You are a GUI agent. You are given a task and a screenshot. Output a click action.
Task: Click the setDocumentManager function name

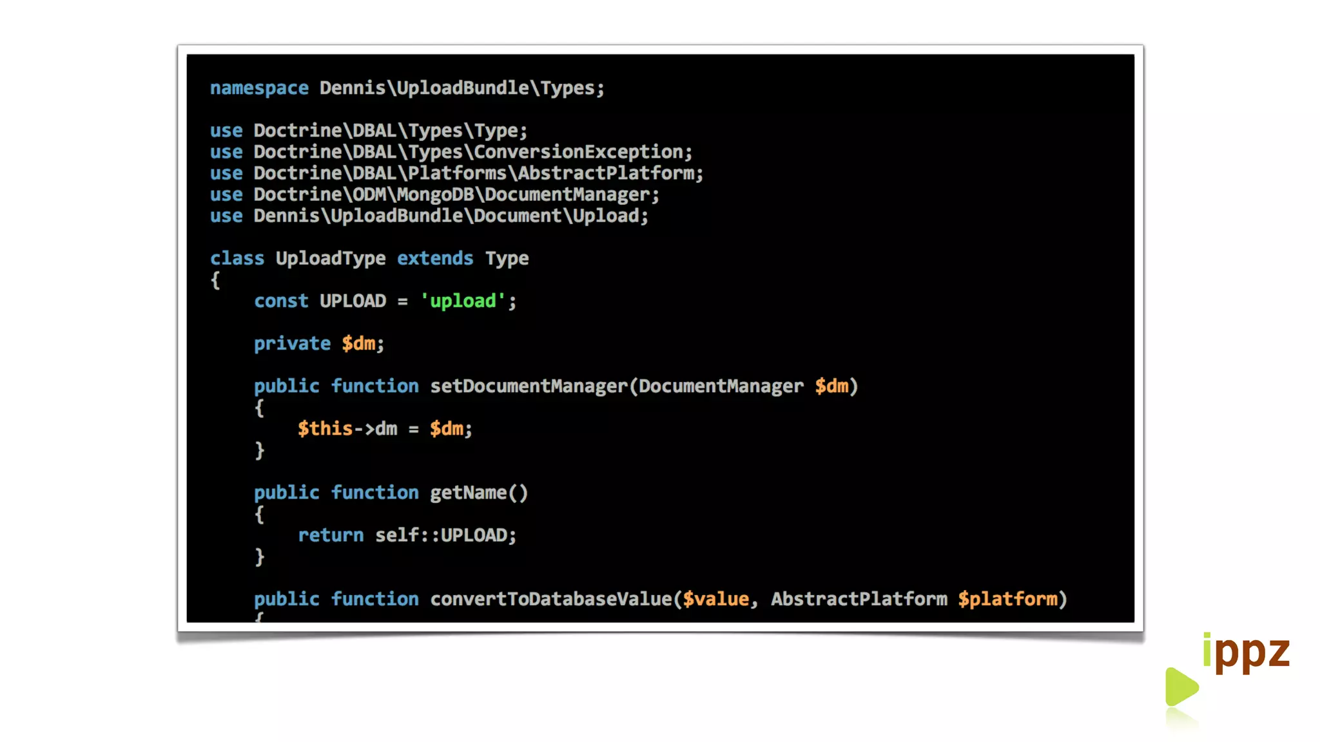529,386
